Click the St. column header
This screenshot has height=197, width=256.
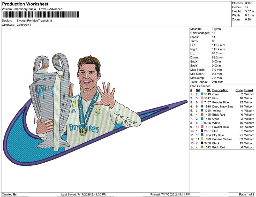pyautogui.click(x=209, y=90)
